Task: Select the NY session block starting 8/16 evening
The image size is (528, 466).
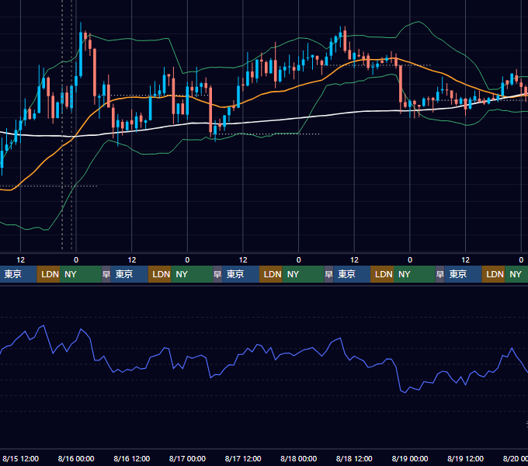Action: (x=192, y=274)
